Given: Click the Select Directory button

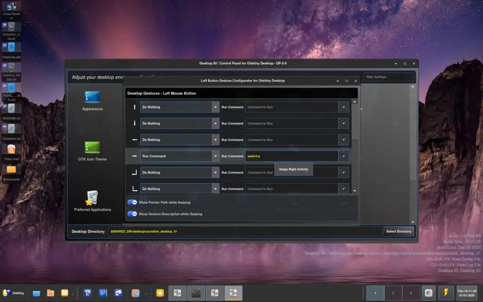Looking at the screenshot, I should (399, 231).
